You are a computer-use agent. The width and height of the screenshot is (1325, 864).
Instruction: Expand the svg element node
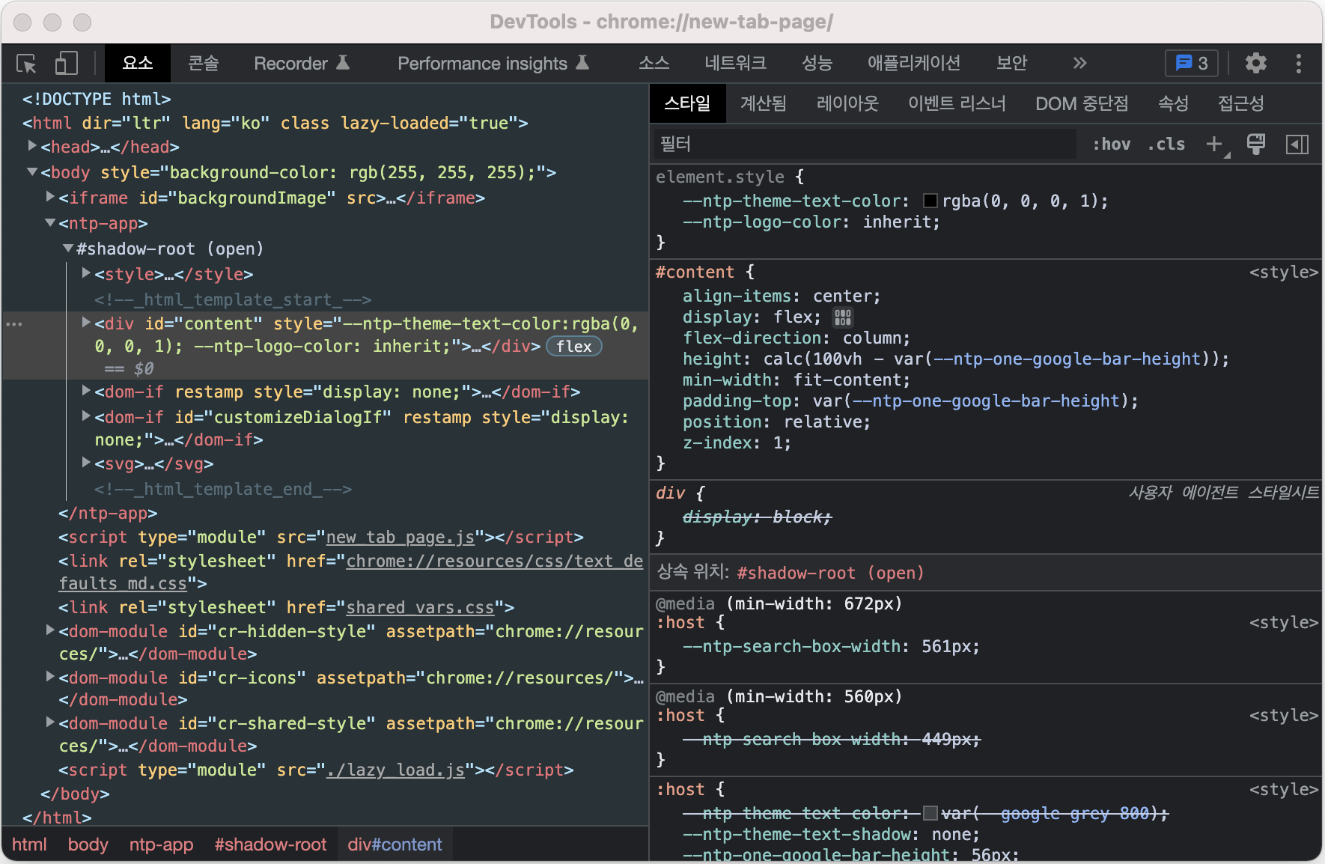86,462
